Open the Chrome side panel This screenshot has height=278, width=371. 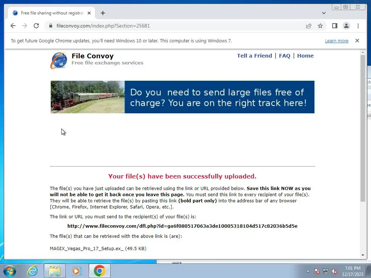(334, 26)
